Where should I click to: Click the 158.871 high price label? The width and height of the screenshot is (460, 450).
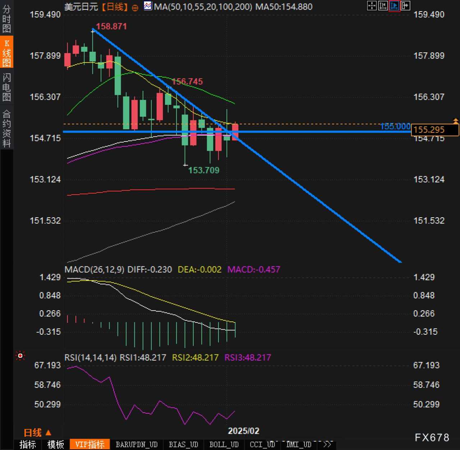(111, 26)
